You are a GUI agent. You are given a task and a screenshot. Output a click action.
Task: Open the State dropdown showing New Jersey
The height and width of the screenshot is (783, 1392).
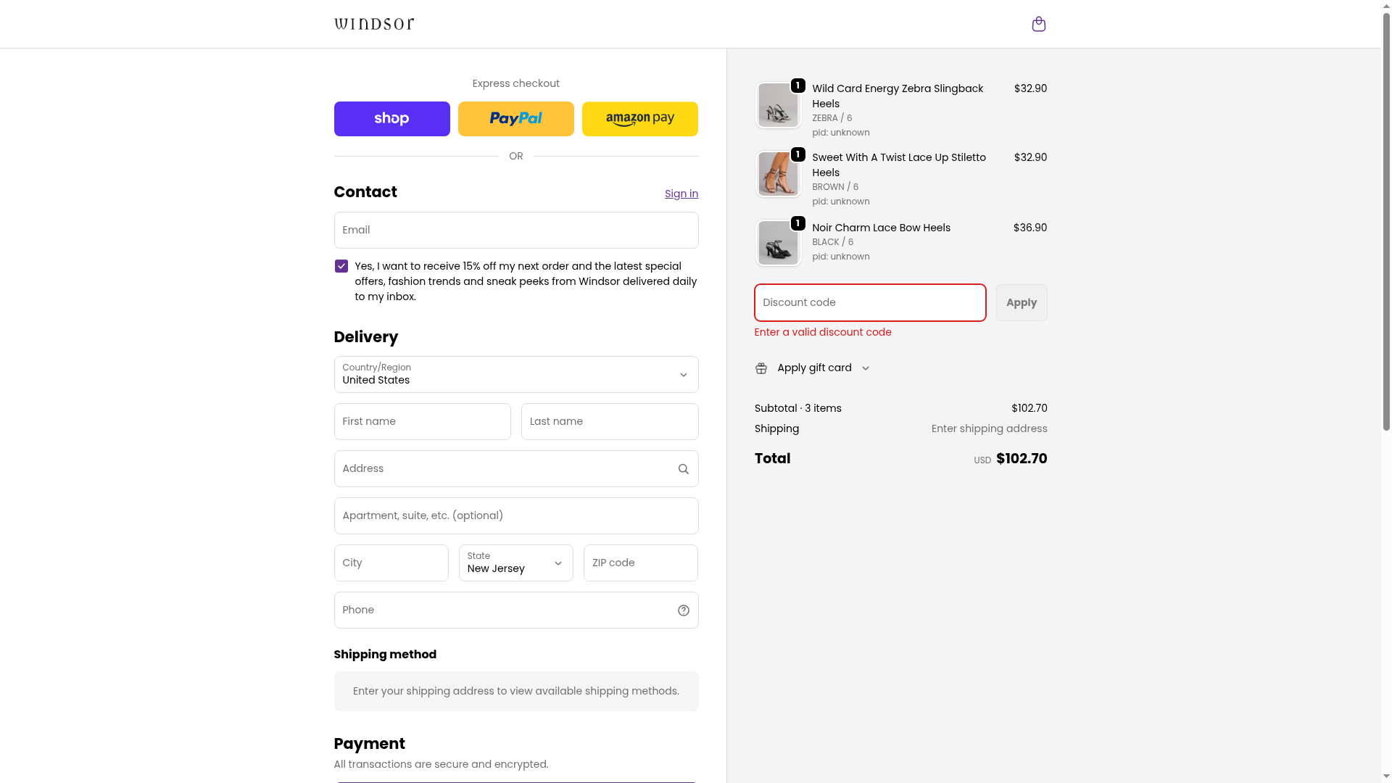click(515, 563)
